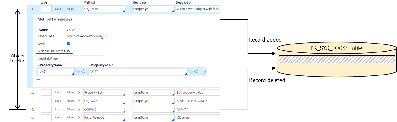
Task: Click When link on Obj-Save step
Action: tap(70, 101)
